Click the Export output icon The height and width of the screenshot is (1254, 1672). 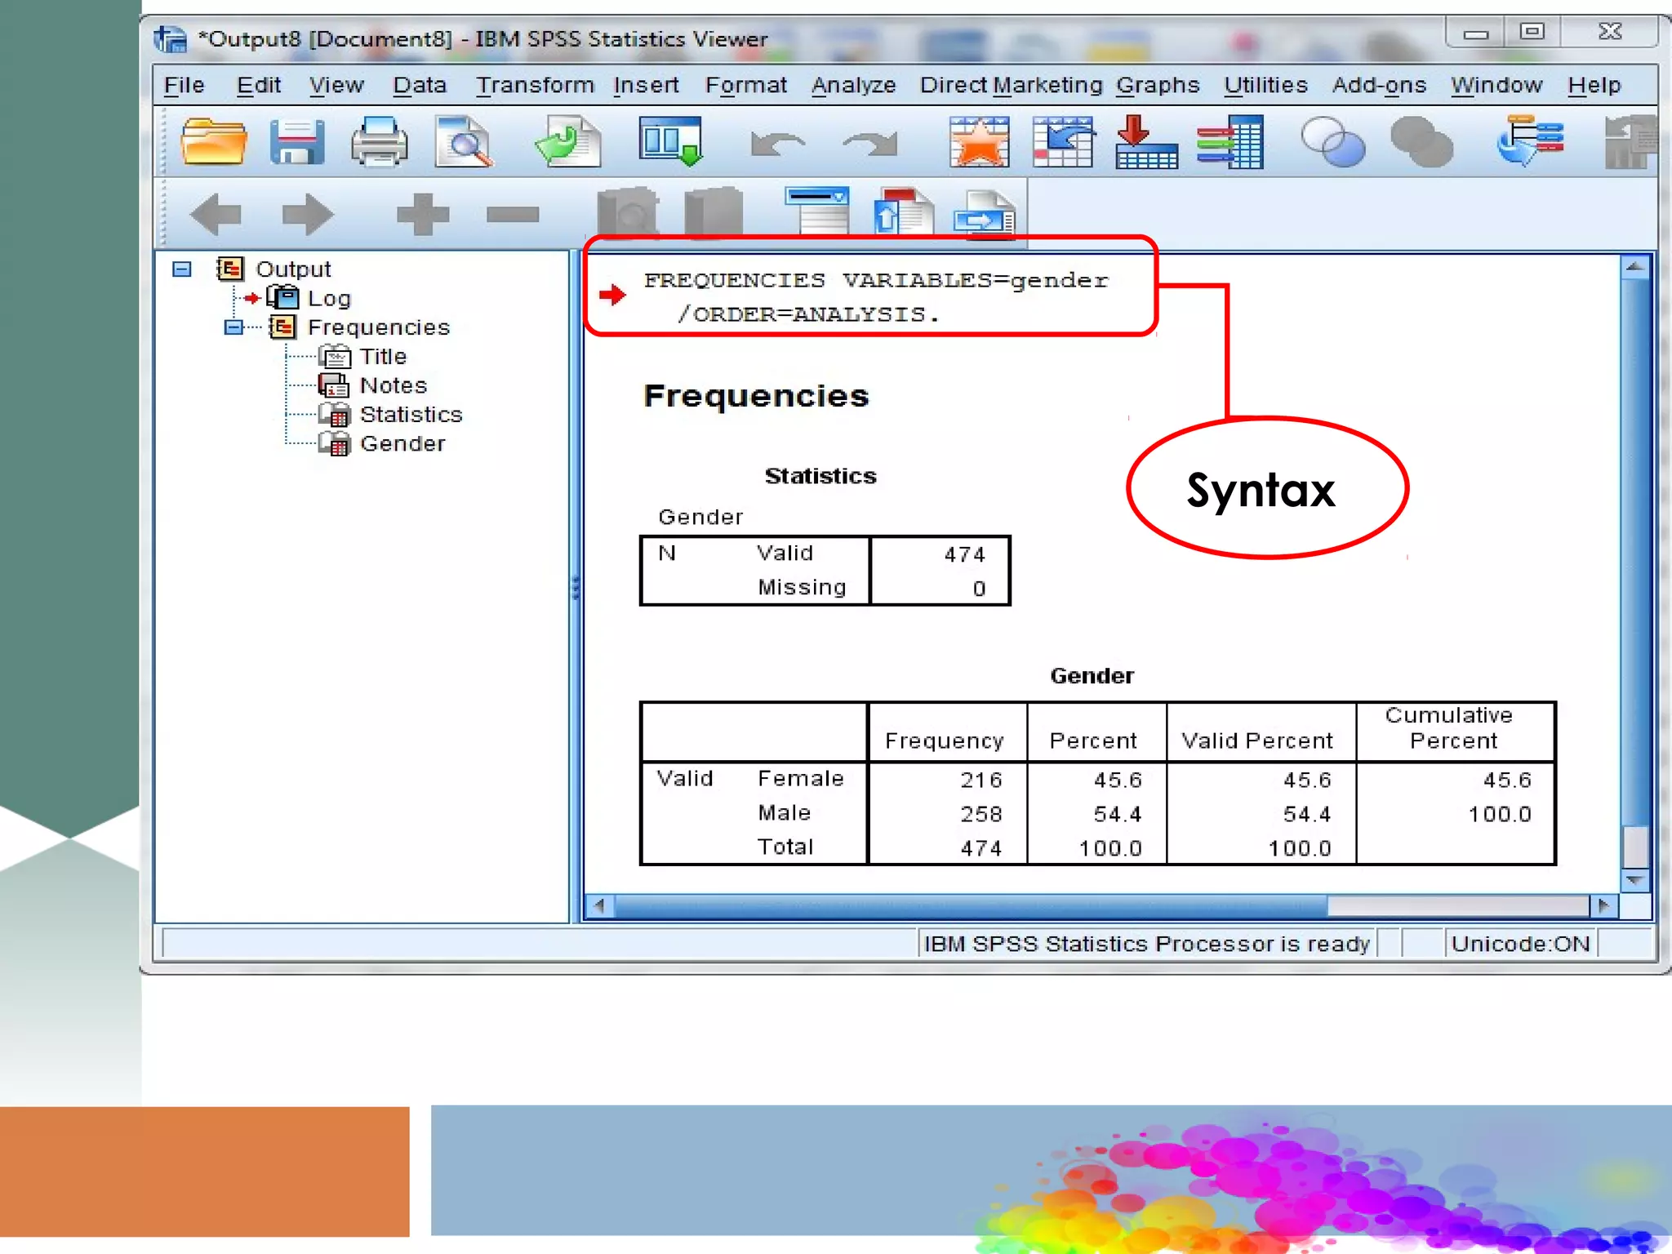click(x=568, y=143)
